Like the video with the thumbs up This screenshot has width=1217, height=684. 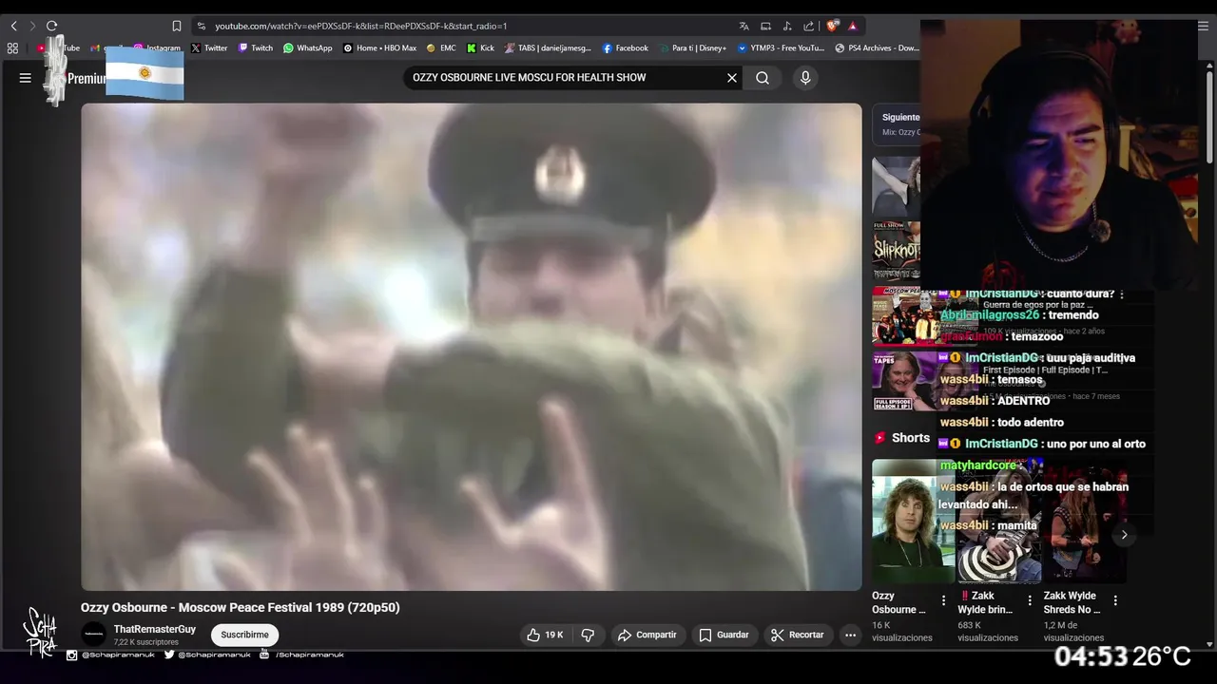(x=545, y=635)
